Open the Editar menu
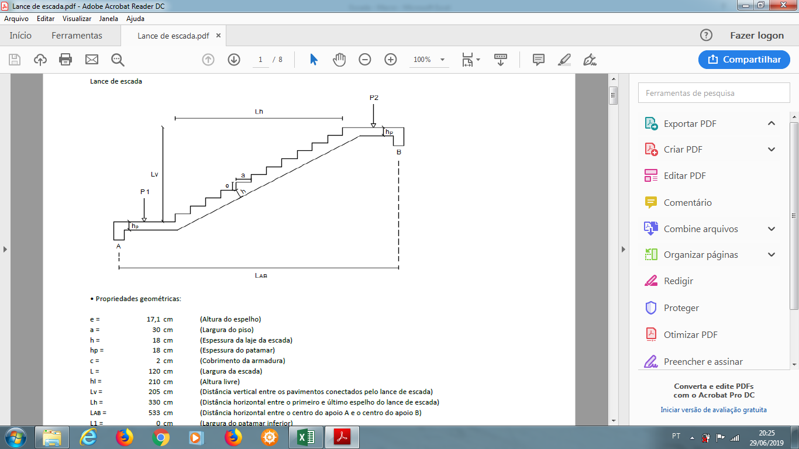 coord(46,19)
